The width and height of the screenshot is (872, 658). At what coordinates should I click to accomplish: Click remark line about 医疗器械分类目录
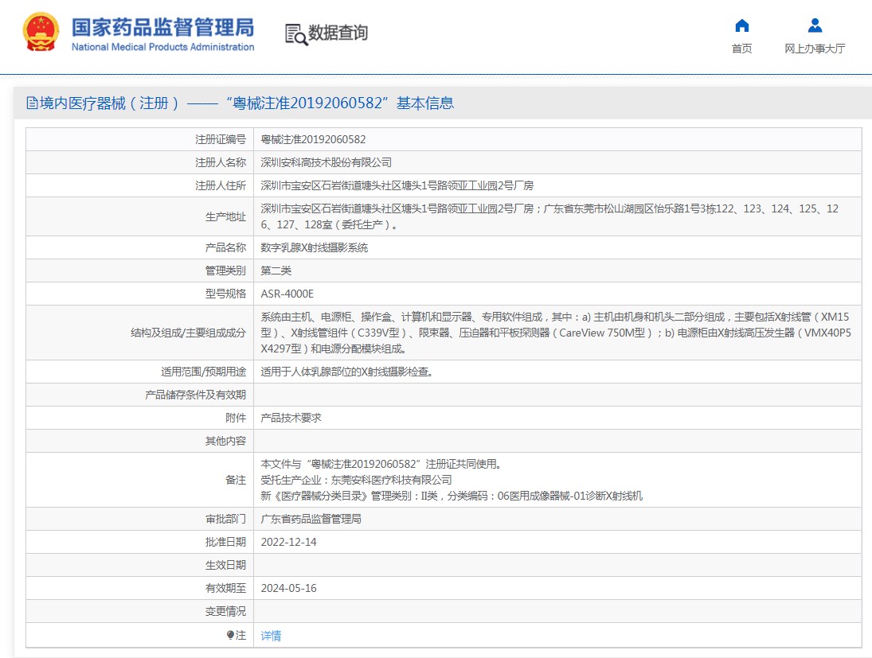tap(452, 496)
